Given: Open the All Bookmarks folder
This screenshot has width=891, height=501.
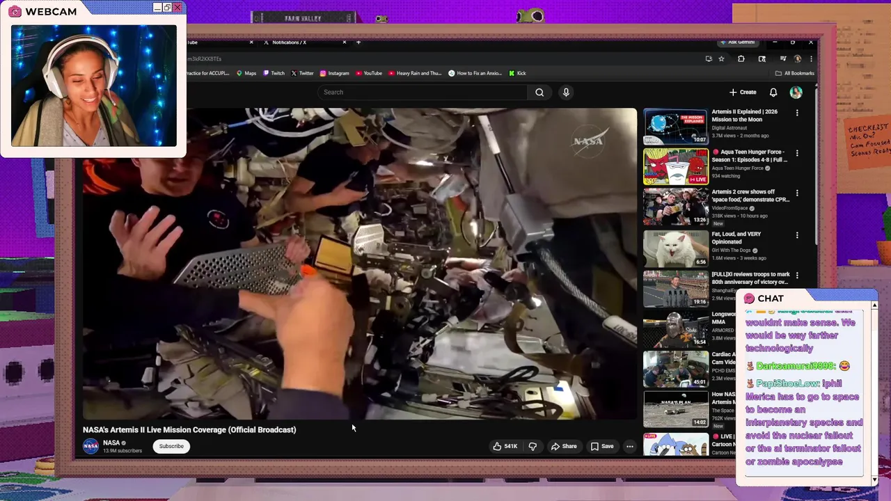Looking at the screenshot, I should (794, 73).
